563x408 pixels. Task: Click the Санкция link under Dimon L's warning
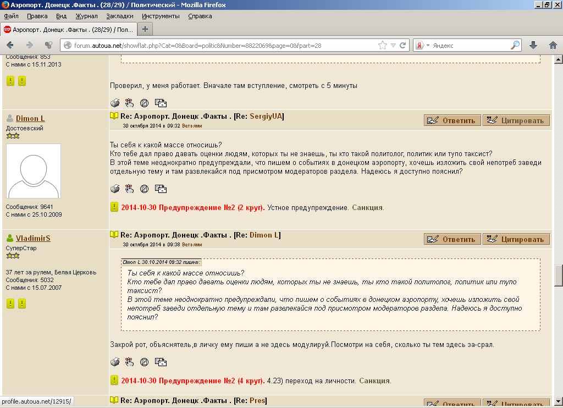coord(367,207)
